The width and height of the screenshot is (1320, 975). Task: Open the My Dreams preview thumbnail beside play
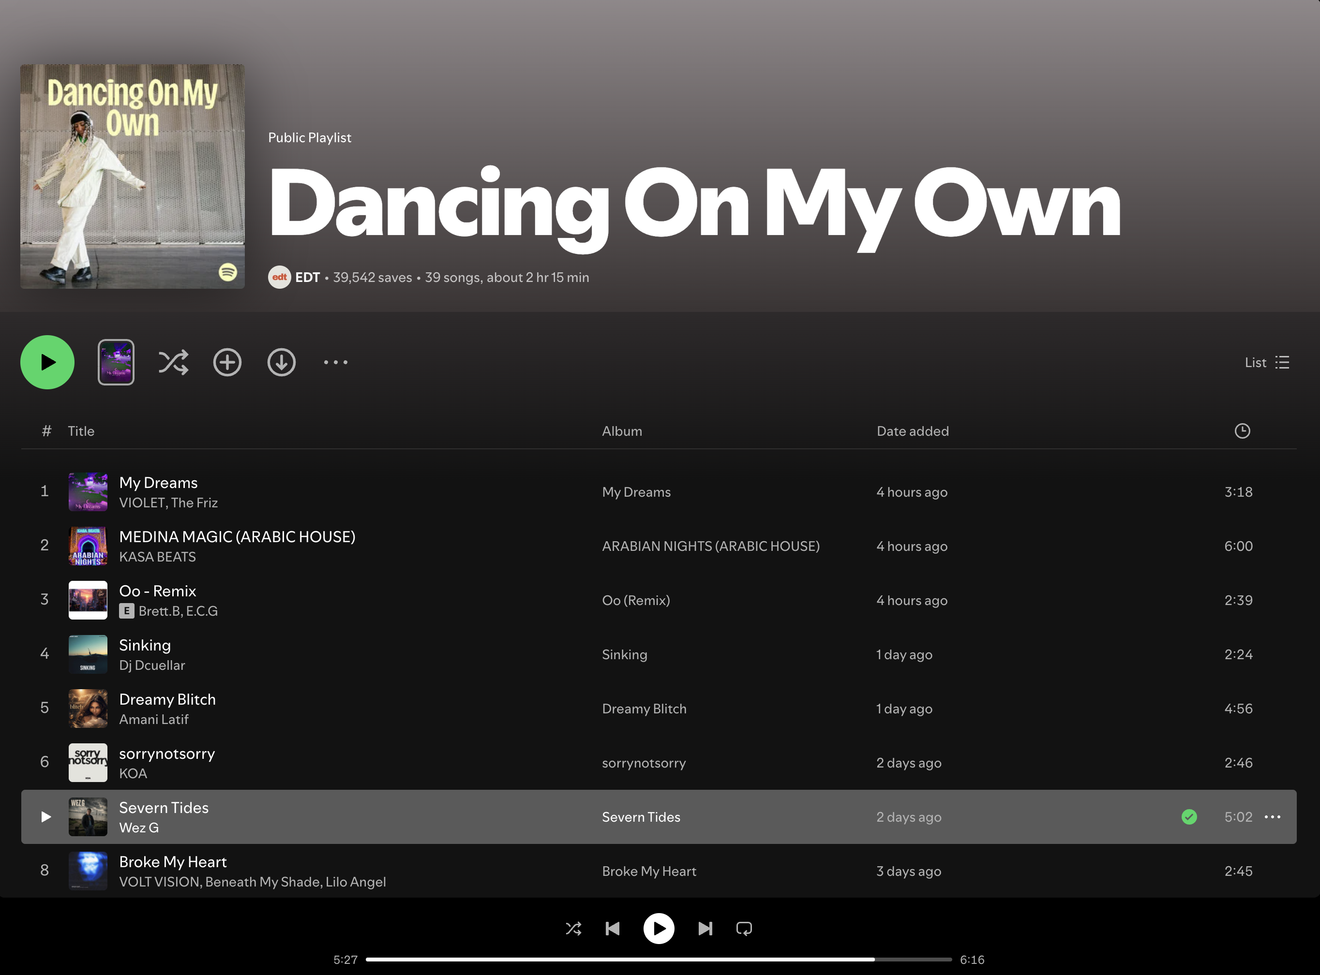(116, 362)
